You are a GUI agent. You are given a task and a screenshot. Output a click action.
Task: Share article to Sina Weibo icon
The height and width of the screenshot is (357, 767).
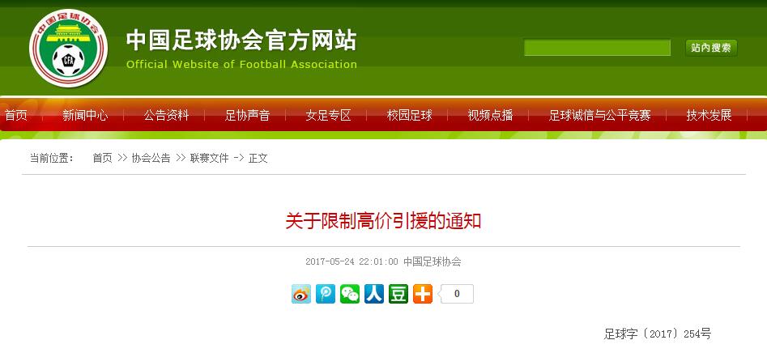(300, 294)
